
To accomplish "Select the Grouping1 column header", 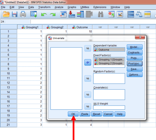I will (30, 27).
